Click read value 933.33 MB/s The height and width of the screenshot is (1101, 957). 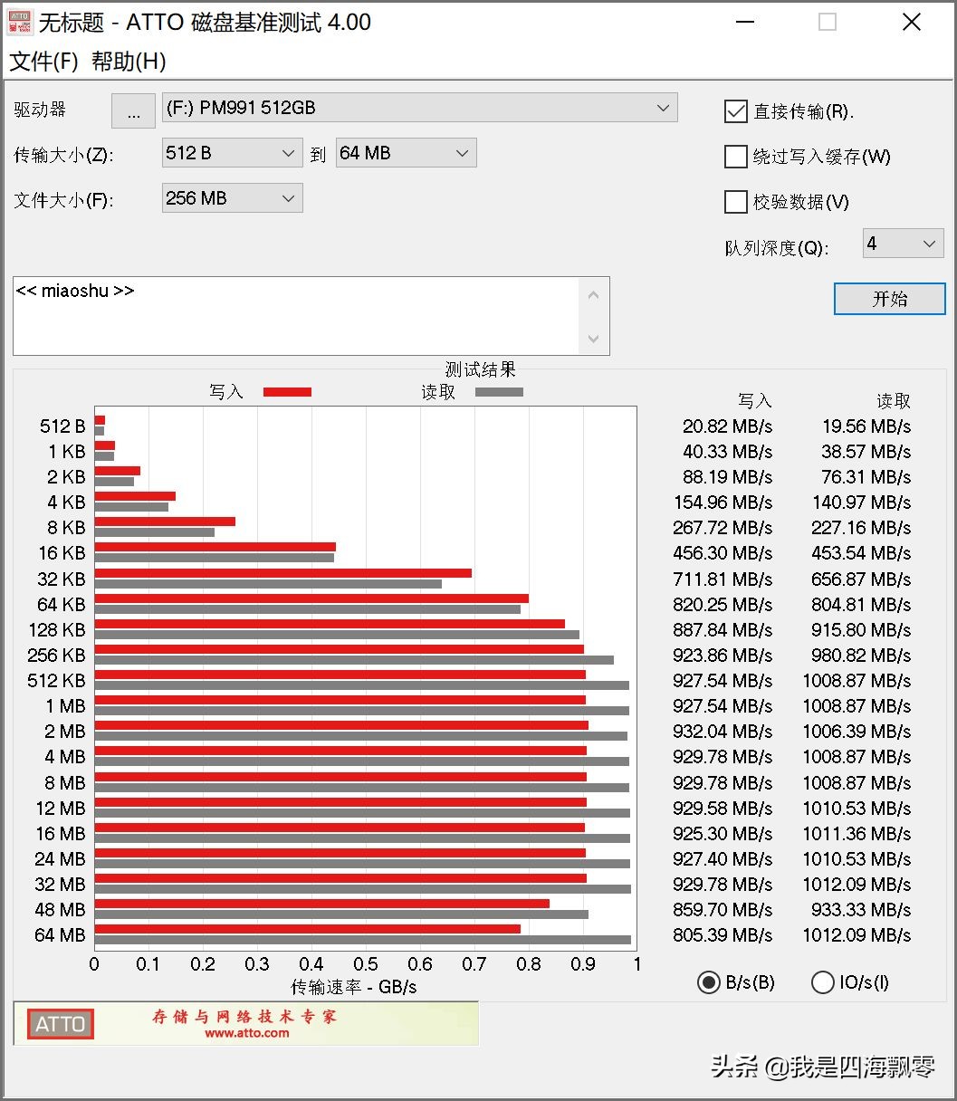[x=862, y=910]
